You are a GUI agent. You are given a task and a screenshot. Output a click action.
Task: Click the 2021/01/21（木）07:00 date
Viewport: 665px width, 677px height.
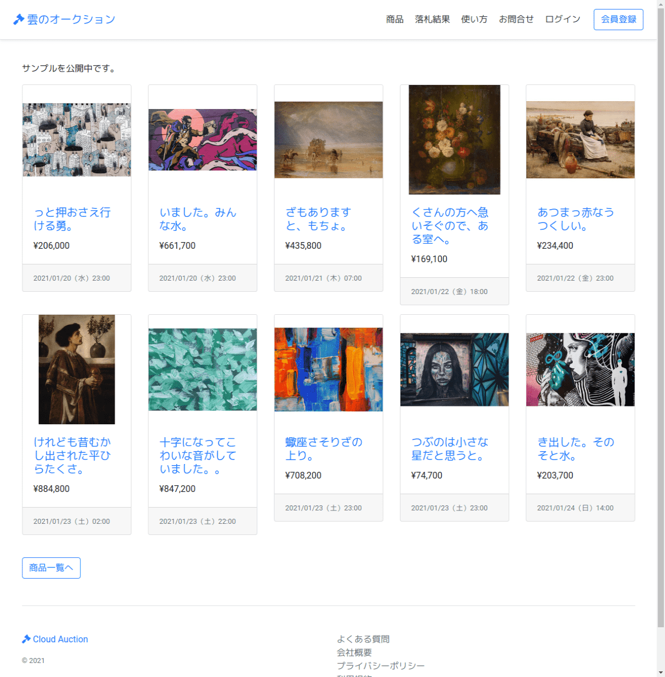[323, 278]
